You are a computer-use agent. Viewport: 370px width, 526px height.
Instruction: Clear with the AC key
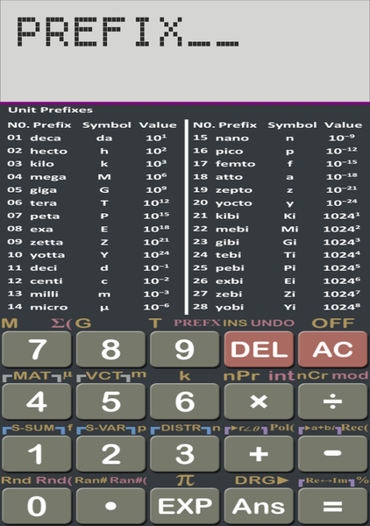click(x=333, y=349)
